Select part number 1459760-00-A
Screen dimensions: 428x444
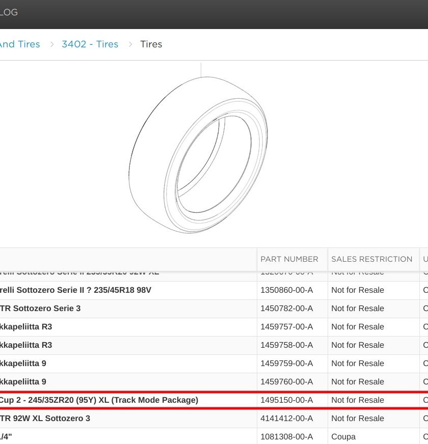click(x=286, y=382)
